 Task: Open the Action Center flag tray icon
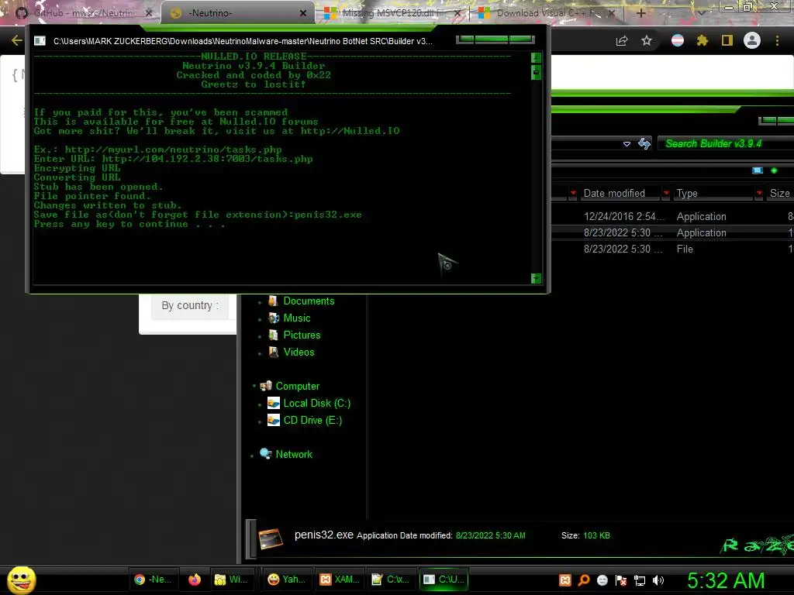tap(621, 580)
